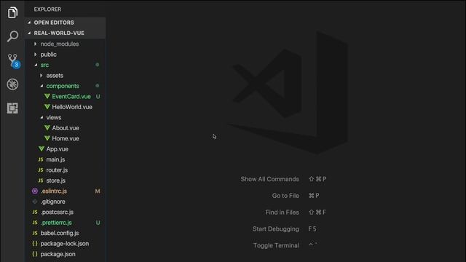Collapse the Open Editors section arrow
This screenshot has height=262, width=466.
click(x=29, y=23)
